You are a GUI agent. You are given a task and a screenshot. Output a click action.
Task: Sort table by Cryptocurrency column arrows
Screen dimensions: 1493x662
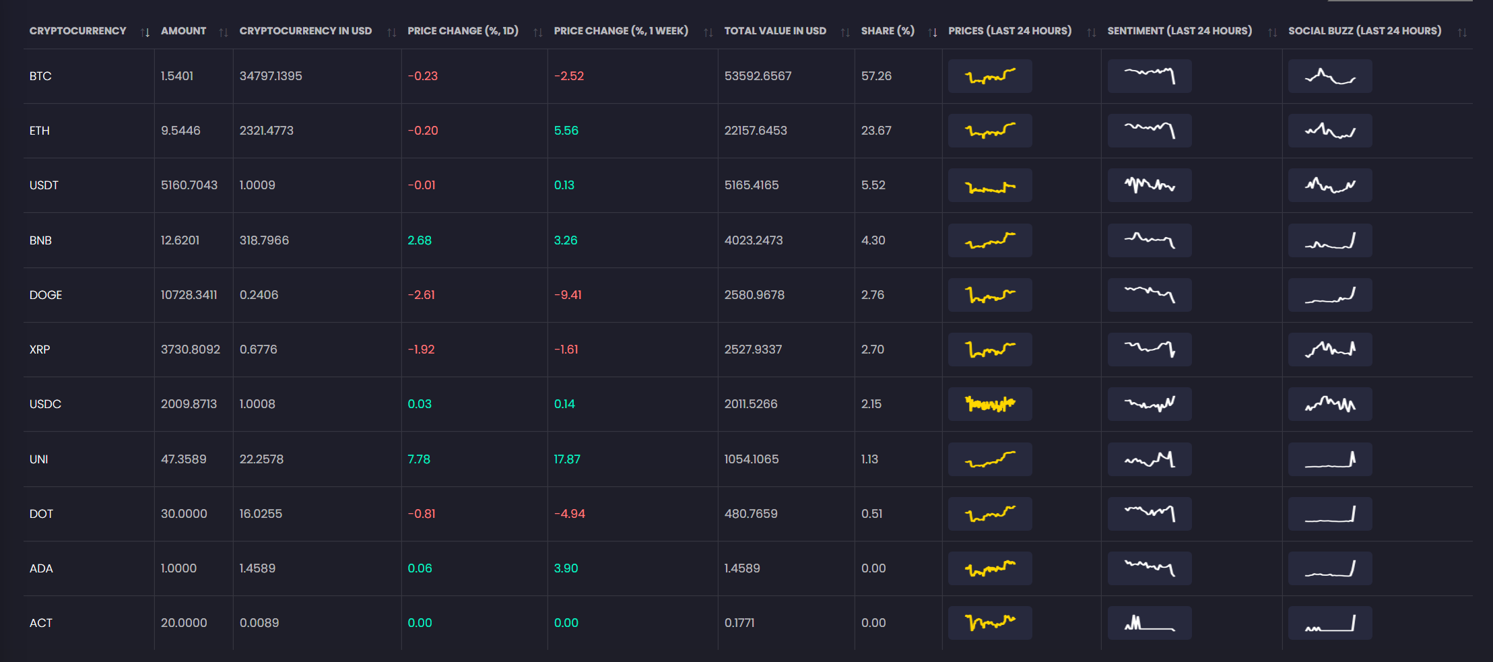tap(145, 32)
